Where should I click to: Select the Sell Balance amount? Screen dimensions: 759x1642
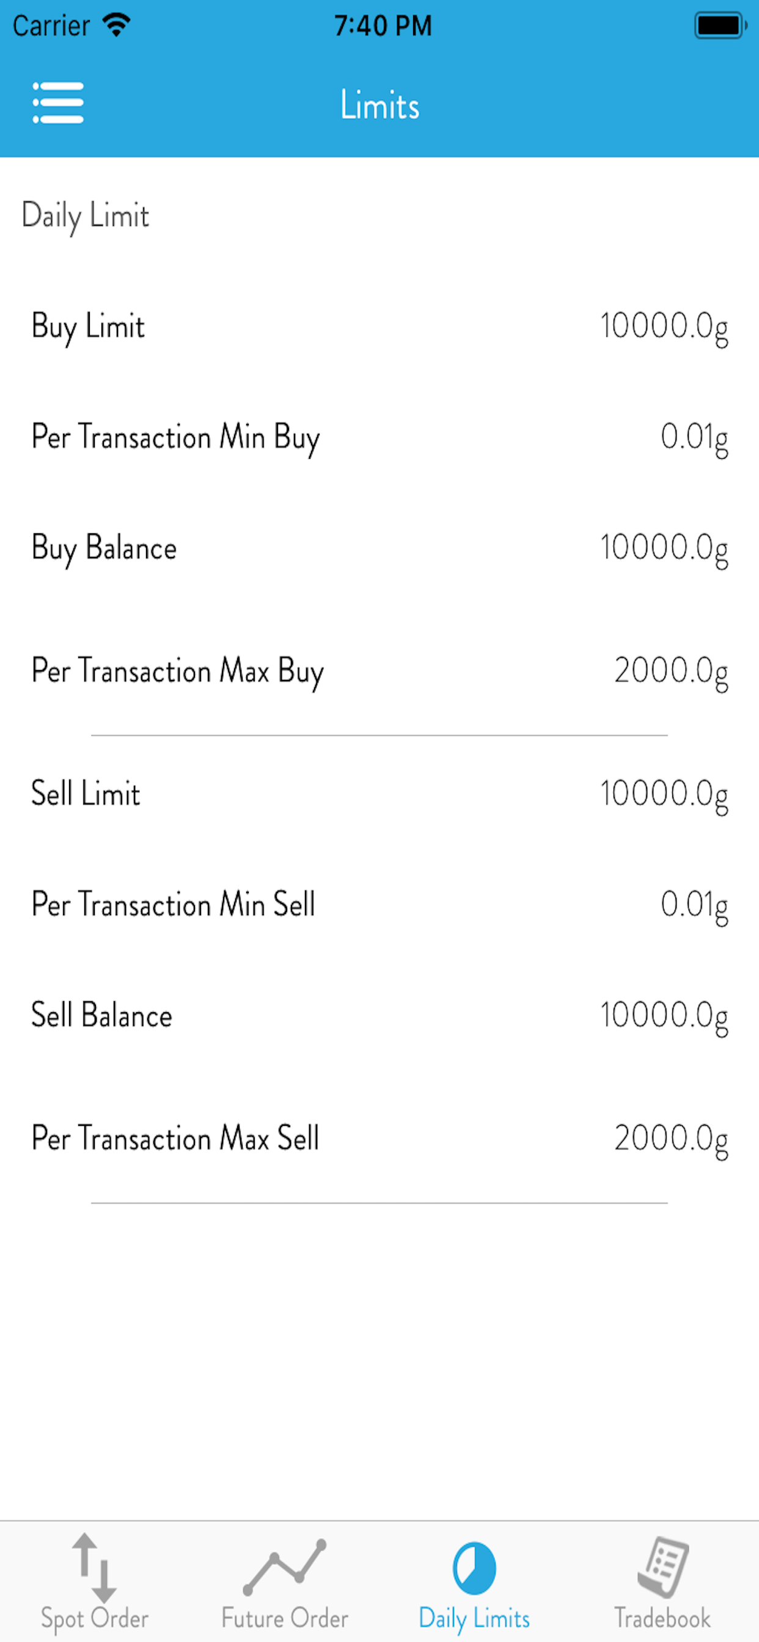[664, 1016]
